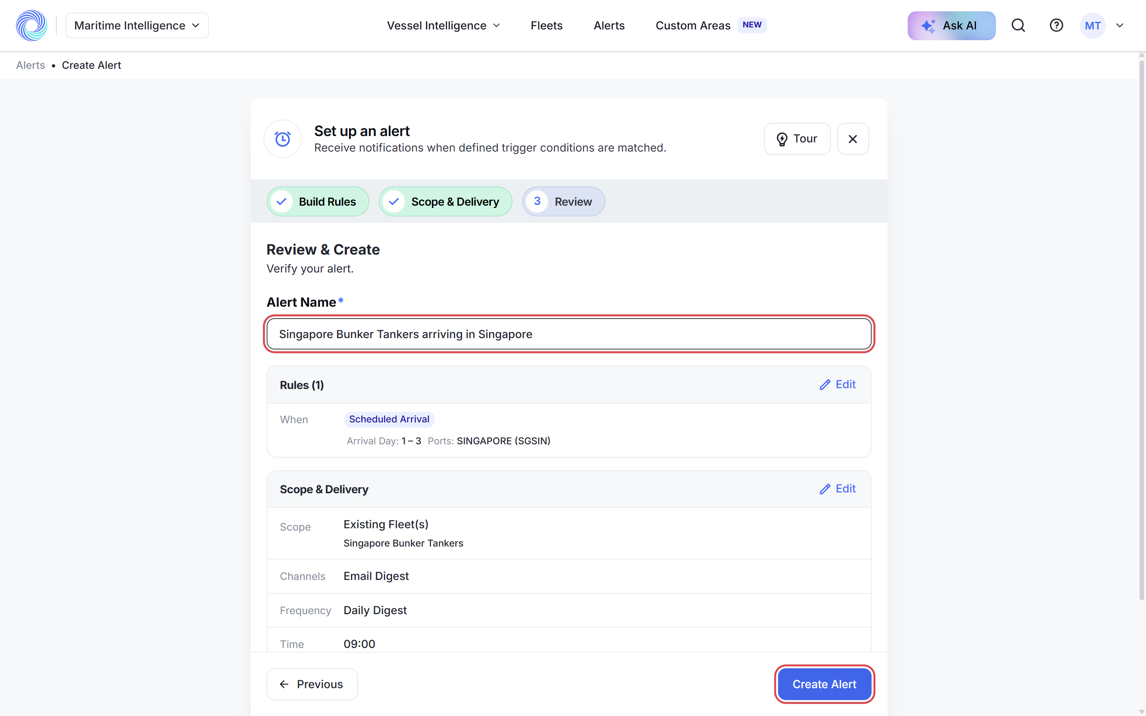The width and height of the screenshot is (1146, 716).
Task: Click the Create Alert button
Action: [x=824, y=684]
